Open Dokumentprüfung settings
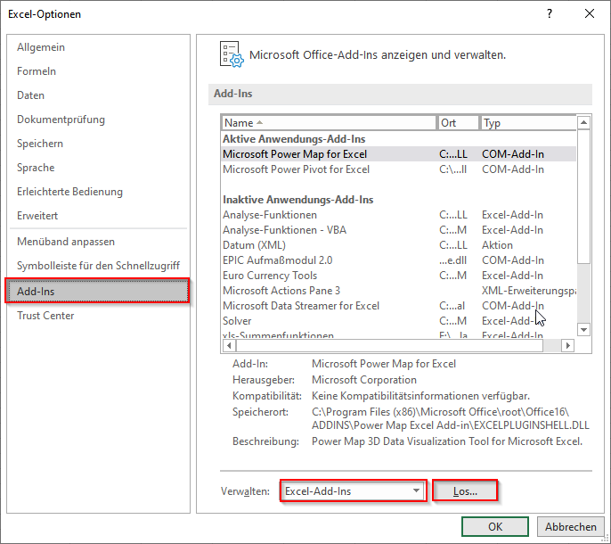611x544 pixels. 98,120
